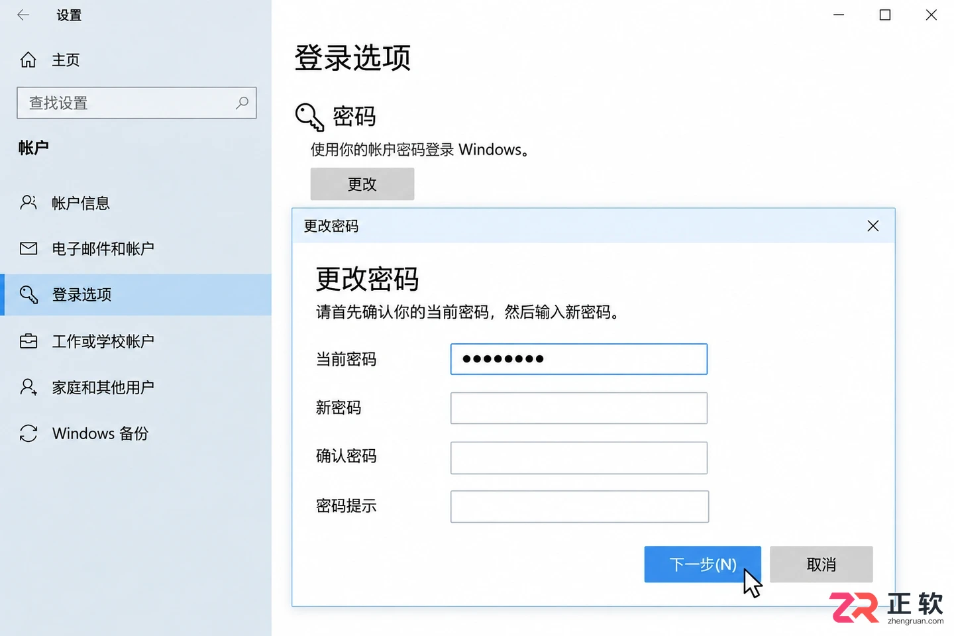Close the 更改密码 dialog with X
The width and height of the screenshot is (954, 636).
click(x=873, y=226)
